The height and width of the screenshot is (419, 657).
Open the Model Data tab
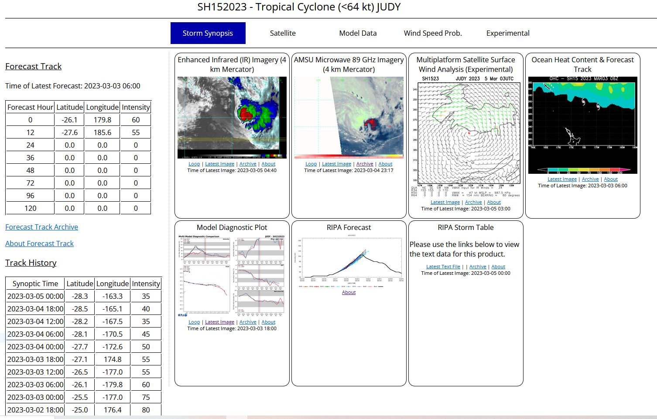point(358,33)
